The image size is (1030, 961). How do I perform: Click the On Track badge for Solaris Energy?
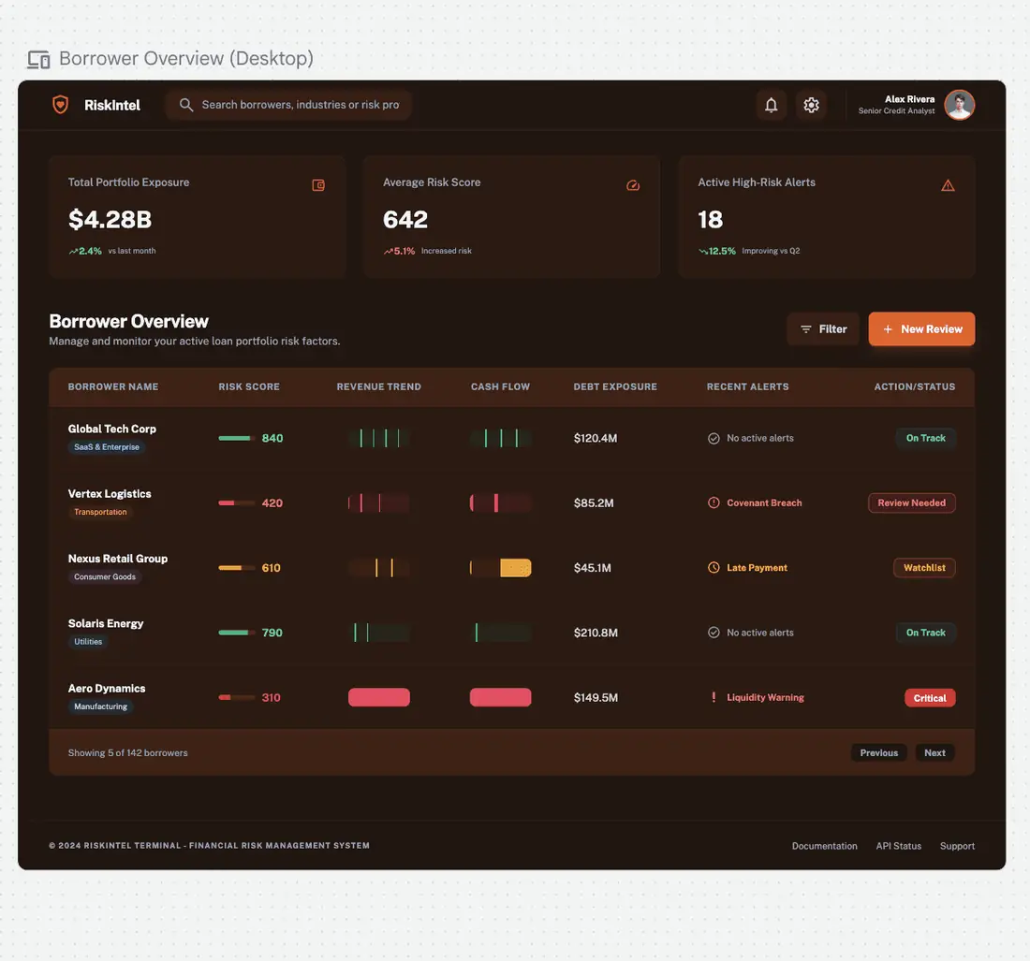click(x=925, y=633)
